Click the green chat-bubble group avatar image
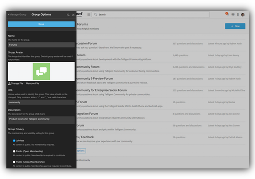The width and height of the screenshot is (255, 179). point(42,72)
